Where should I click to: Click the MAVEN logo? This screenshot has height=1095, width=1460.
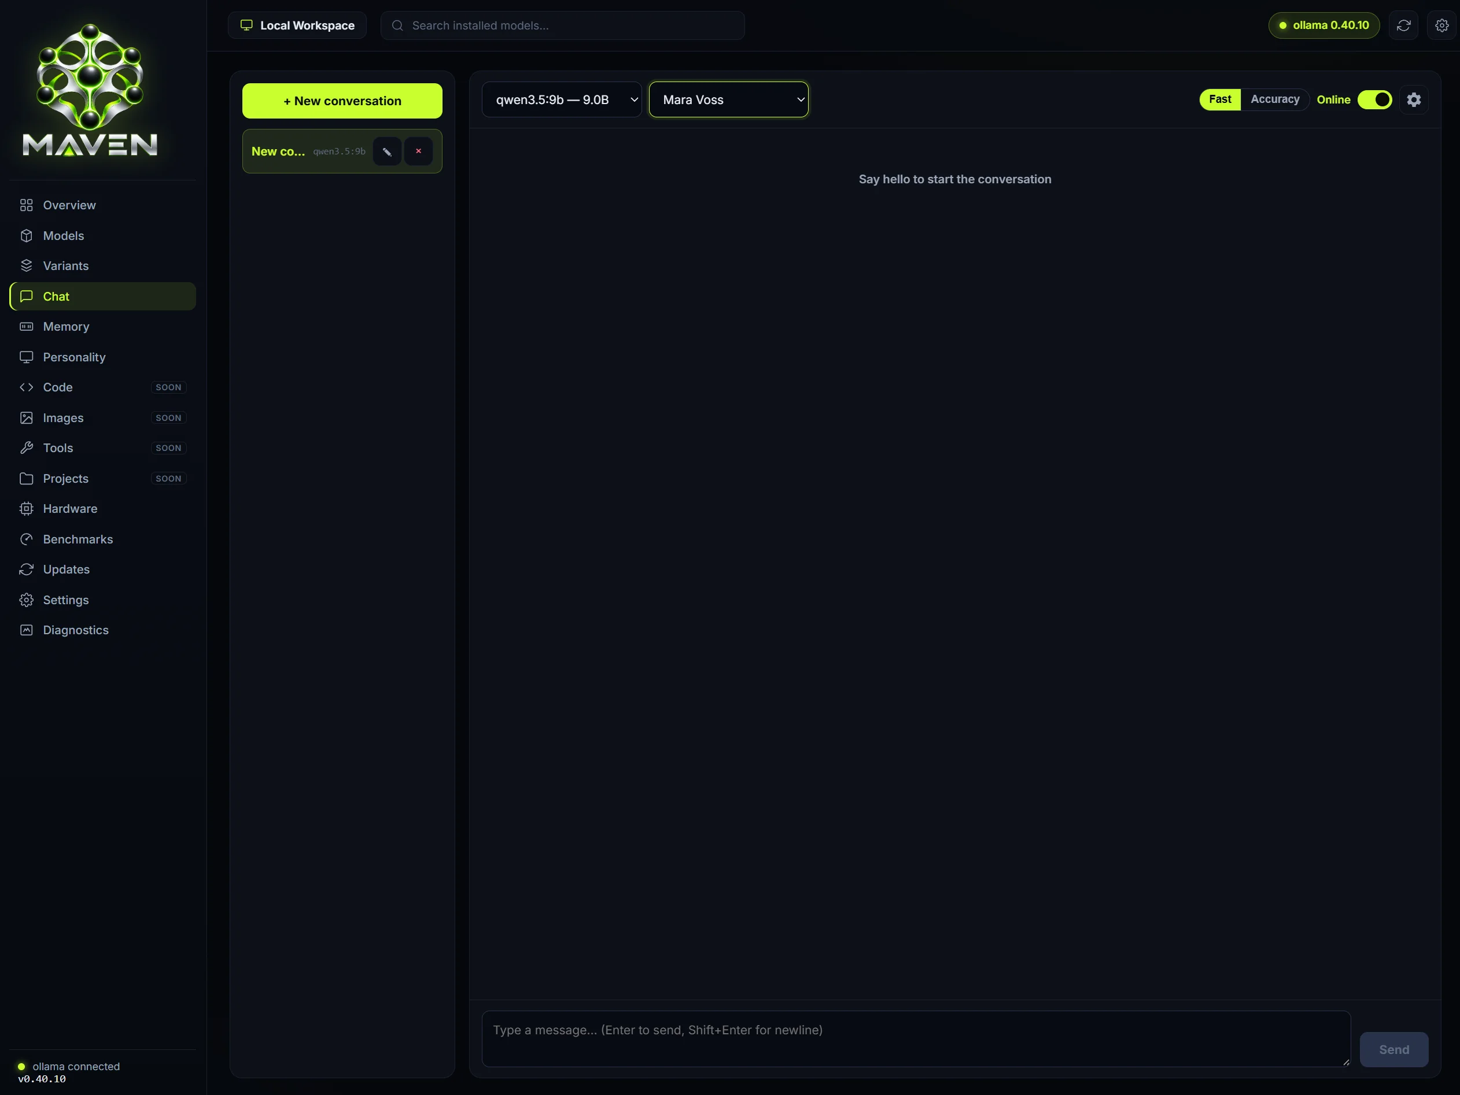90,90
